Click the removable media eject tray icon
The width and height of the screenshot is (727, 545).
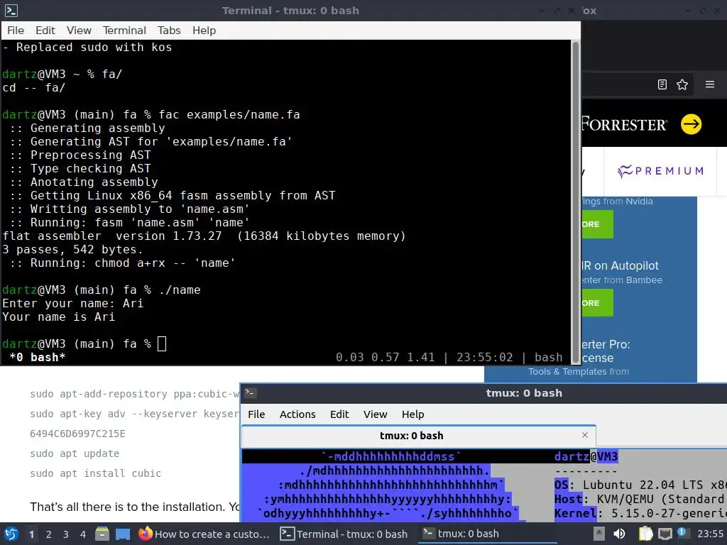tap(599, 534)
